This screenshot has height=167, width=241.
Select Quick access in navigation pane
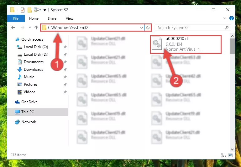[x=29, y=39]
